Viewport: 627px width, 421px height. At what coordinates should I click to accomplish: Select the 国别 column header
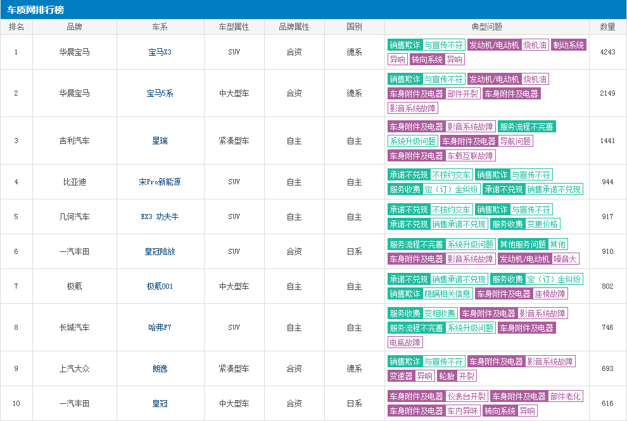(354, 27)
